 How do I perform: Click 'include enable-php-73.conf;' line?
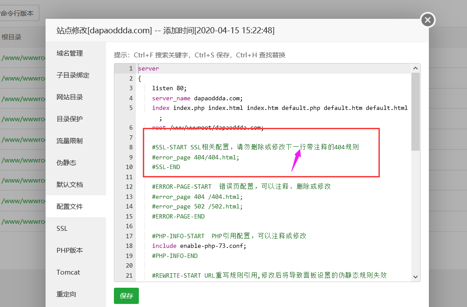199,246
